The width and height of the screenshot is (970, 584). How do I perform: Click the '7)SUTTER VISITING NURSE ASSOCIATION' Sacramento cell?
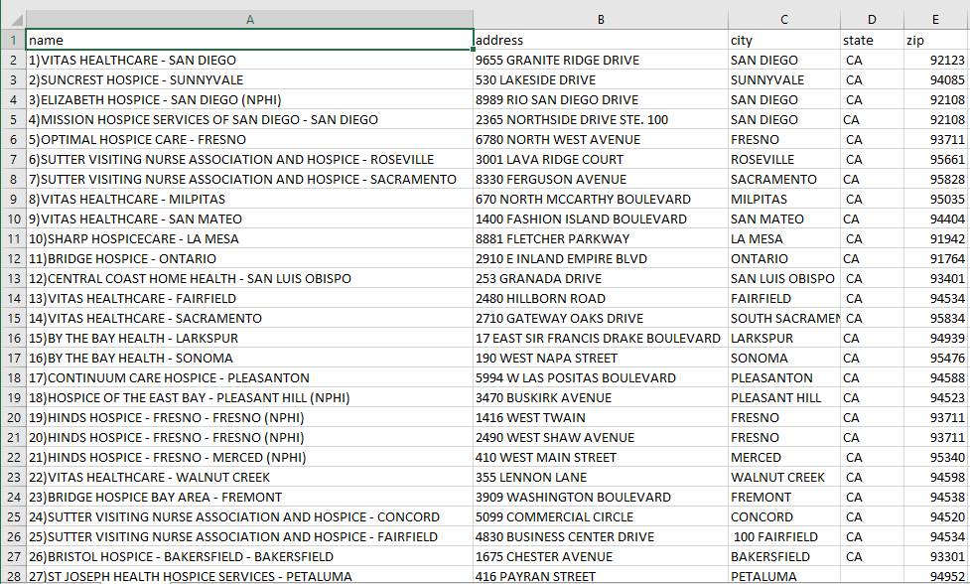point(250,180)
